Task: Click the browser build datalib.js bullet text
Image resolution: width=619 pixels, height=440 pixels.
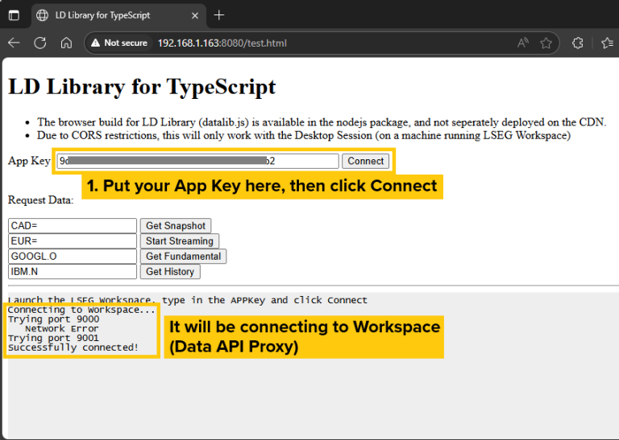Action: 322,122
